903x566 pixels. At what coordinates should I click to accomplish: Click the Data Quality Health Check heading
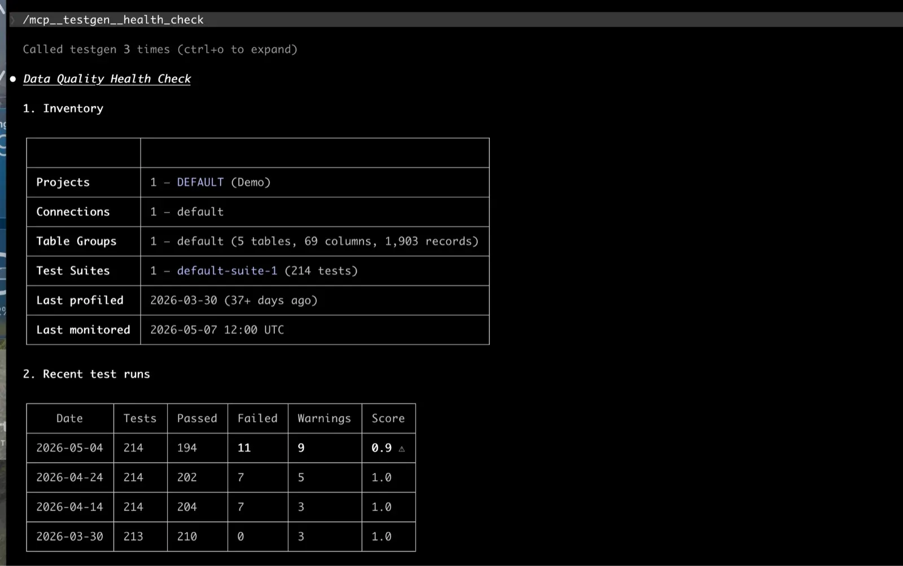pyautogui.click(x=107, y=79)
